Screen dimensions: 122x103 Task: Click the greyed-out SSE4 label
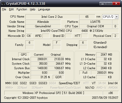[52, 83]
